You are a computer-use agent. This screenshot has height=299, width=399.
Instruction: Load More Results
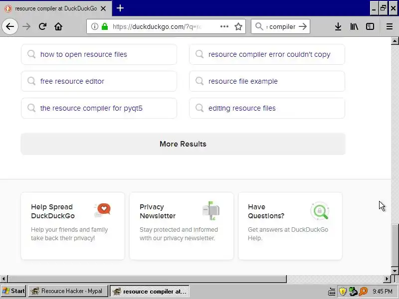pyautogui.click(x=183, y=144)
